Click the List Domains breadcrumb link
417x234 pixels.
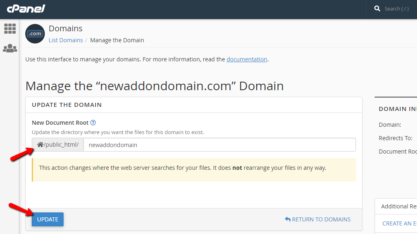click(66, 40)
